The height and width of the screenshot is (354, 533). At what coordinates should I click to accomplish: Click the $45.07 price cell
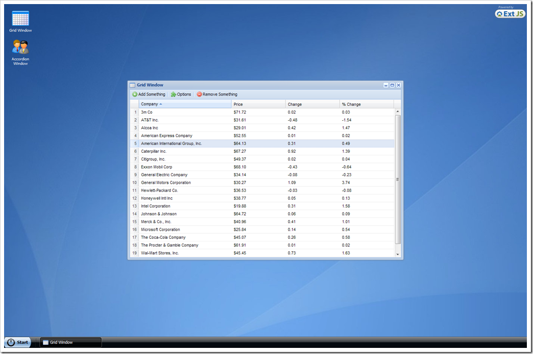coord(258,237)
